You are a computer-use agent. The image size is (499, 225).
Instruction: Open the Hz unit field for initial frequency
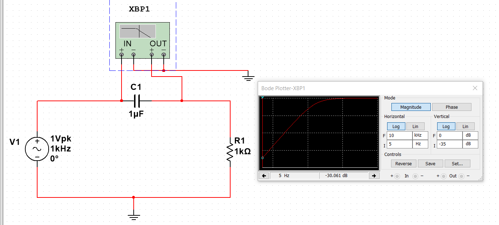tap(420, 144)
